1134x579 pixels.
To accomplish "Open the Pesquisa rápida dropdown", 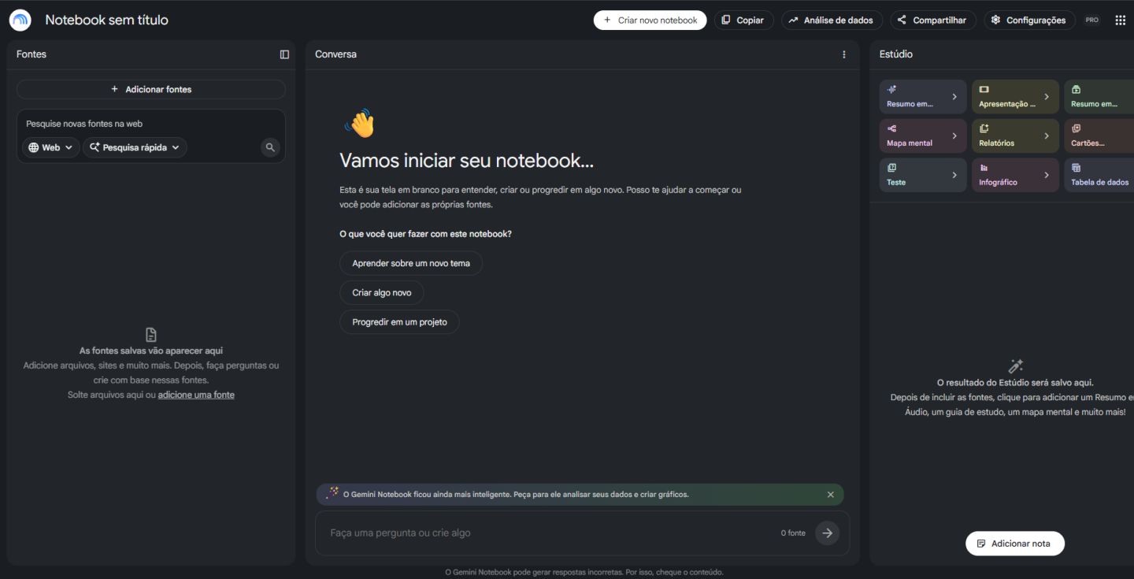I will click(x=135, y=147).
